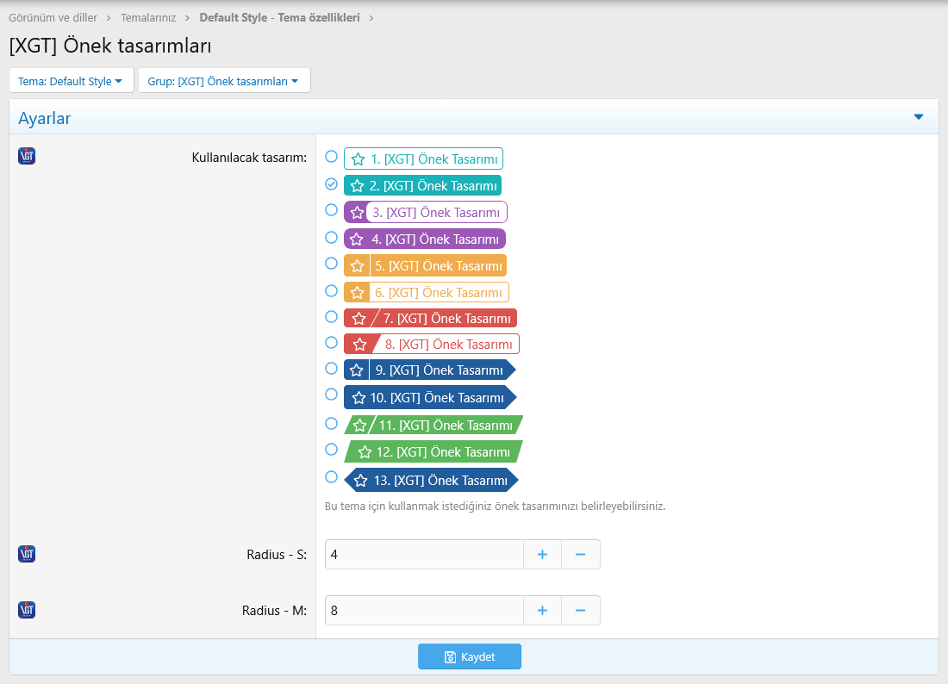Choose the radio for 4. [XGT] Önek Tasarımı

(x=331, y=237)
